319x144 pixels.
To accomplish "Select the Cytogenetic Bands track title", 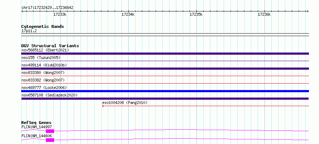I will point(43,26).
